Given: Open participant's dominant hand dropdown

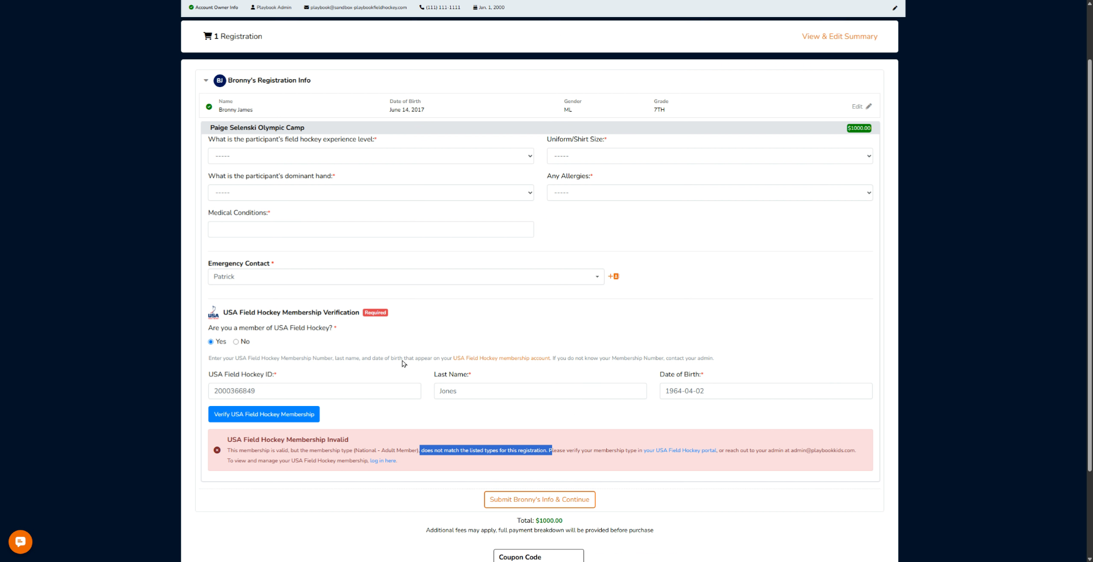Looking at the screenshot, I should tap(371, 192).
